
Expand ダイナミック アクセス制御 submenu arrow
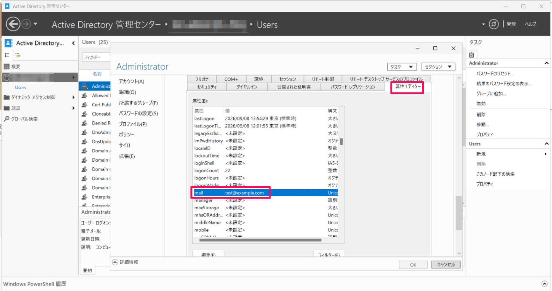(x=74, y=97)
